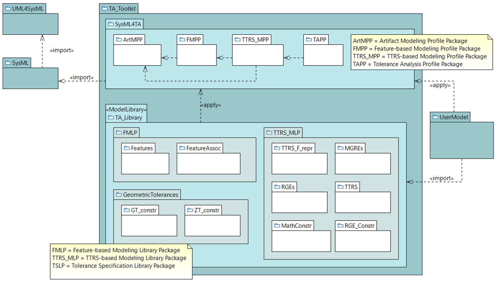Click the note line describing TSLP
Image resolution: width=496 pixels, height=281 pixels.
click(113, 266)
